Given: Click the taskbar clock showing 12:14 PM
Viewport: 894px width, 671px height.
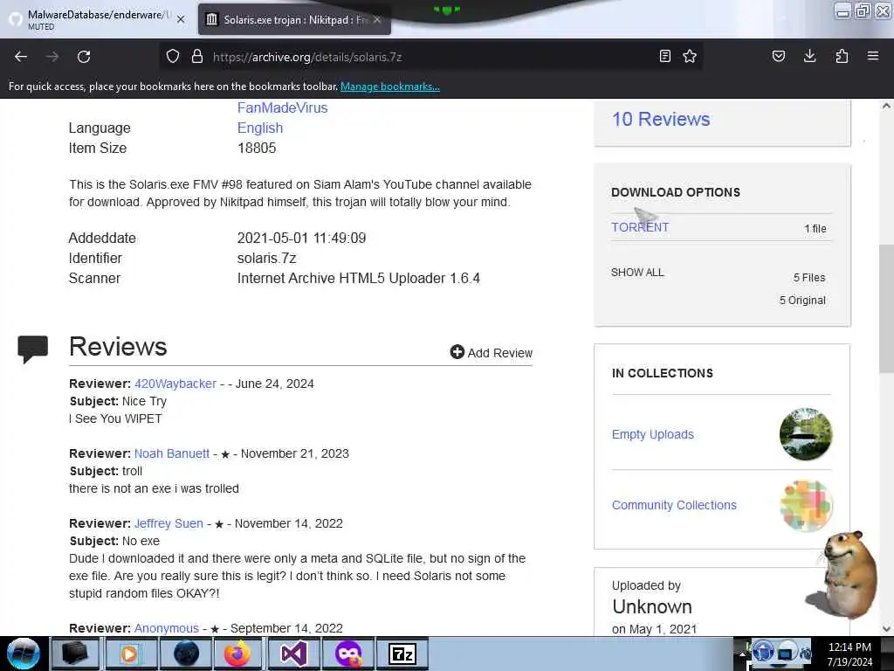Looking at the screenshot, I should 849,654.
